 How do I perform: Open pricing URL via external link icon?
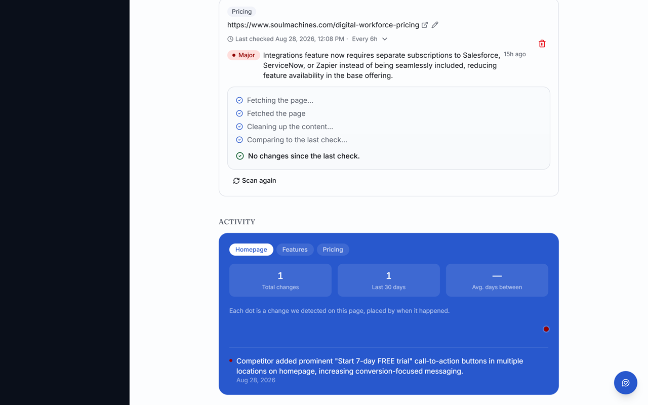[x=425, y=25]
